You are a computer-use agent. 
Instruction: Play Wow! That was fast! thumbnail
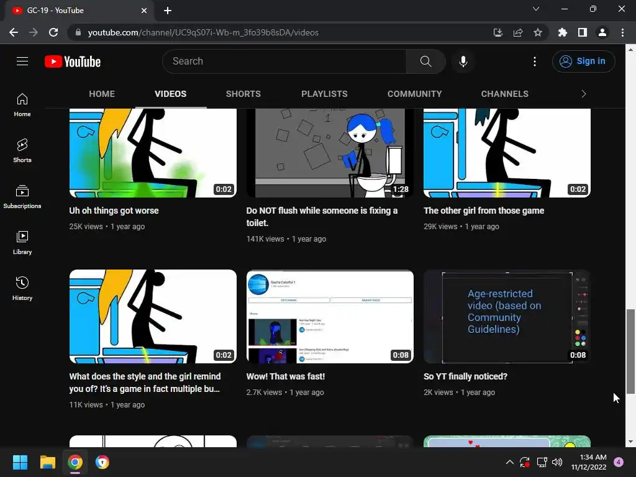coord(330,316)
